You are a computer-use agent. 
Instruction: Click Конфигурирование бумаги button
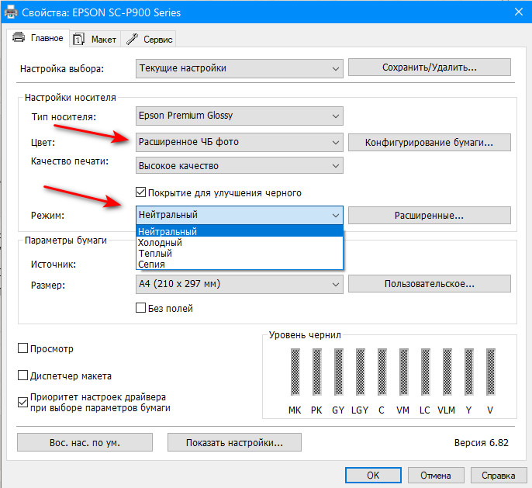(x=429, y=142)
